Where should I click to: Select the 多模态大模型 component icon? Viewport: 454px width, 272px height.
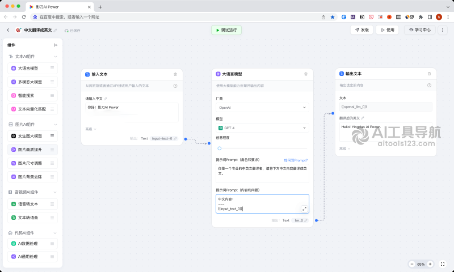pos(13,82)
